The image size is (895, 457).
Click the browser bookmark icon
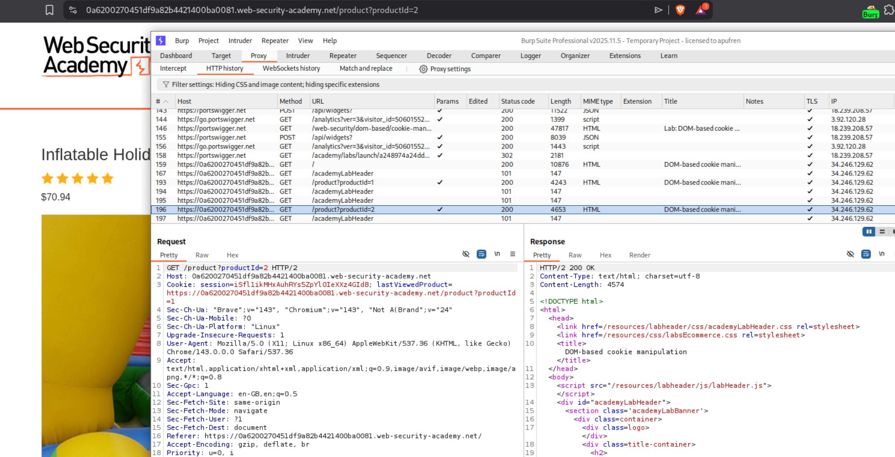pos(50,10)
